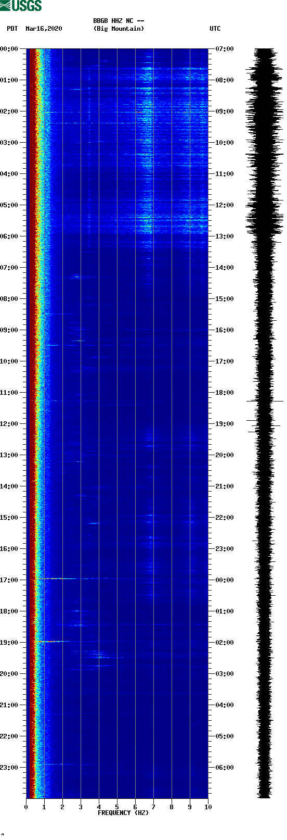
Task: Click the PDT time label '07:00'
Action: pyautogui.click(x=9, y=268)
